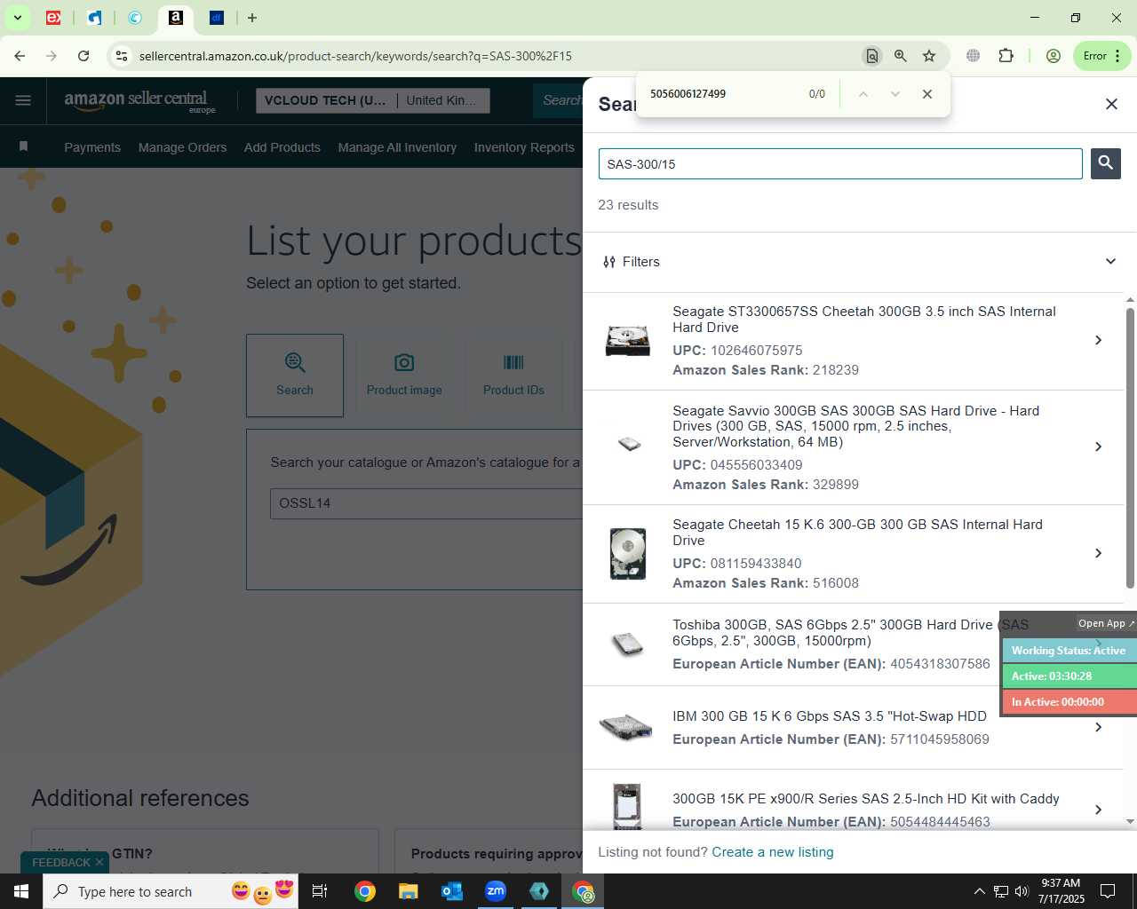Open browser extensions puzzle icon
This screenshot has height=909, width=1137.
1006,56
